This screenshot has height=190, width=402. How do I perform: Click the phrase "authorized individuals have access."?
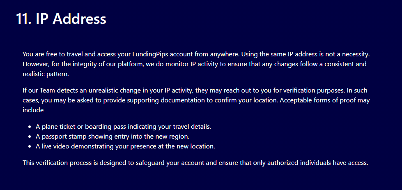coord(318,163)
